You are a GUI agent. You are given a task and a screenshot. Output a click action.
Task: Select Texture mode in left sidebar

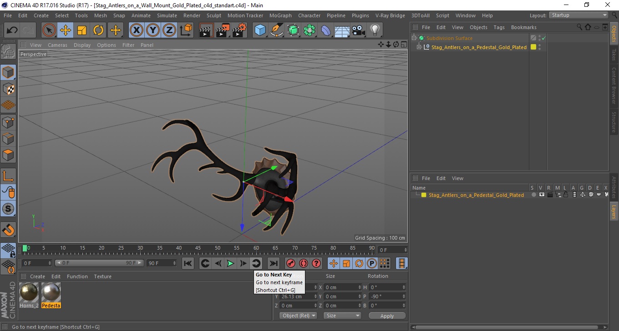click(x=8, y=89)
